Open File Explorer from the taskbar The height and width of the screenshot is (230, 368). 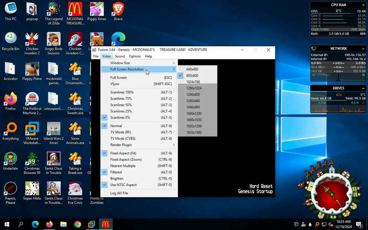point(63,224)
